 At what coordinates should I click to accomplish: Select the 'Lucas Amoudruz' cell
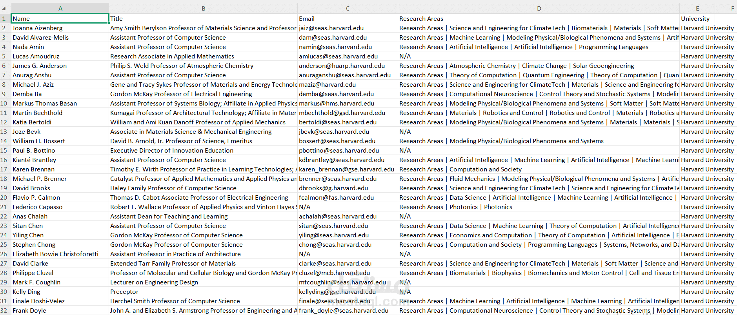pos(60,56)
